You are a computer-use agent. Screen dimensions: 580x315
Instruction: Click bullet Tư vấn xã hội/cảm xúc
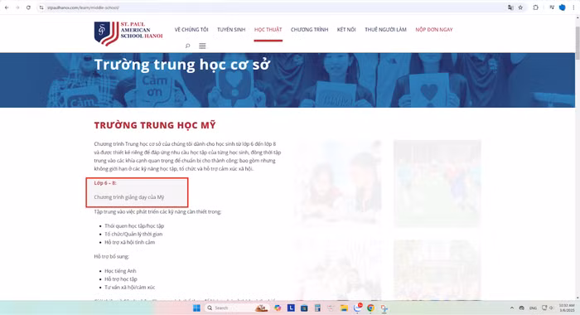click(x=130, y=288)
